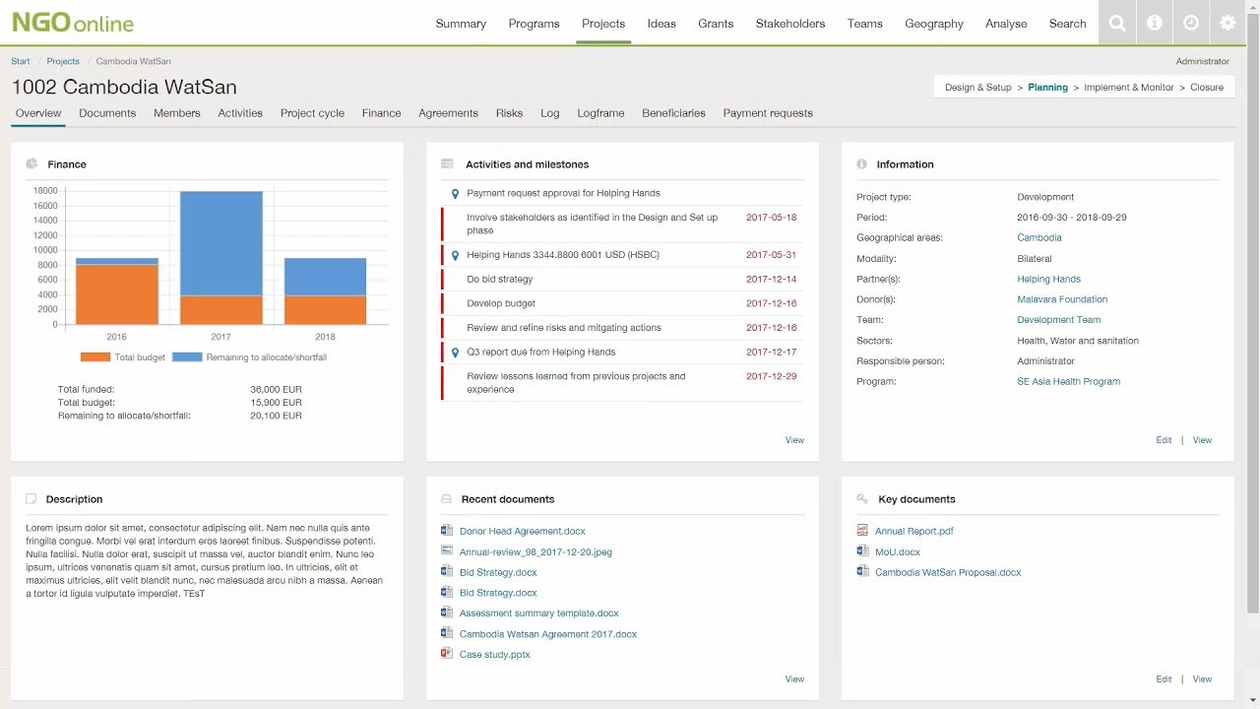The image size is (1260, 709).
Task: Open the Malavara Foundation donor link
Action: pyautogui.click(x=1062, y=299)
